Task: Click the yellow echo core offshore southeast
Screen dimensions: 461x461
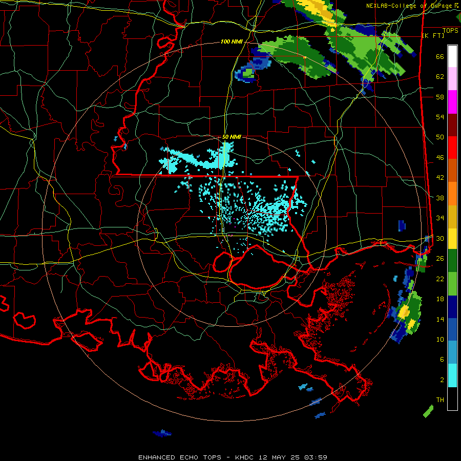Action: click(x=404, y=311)
